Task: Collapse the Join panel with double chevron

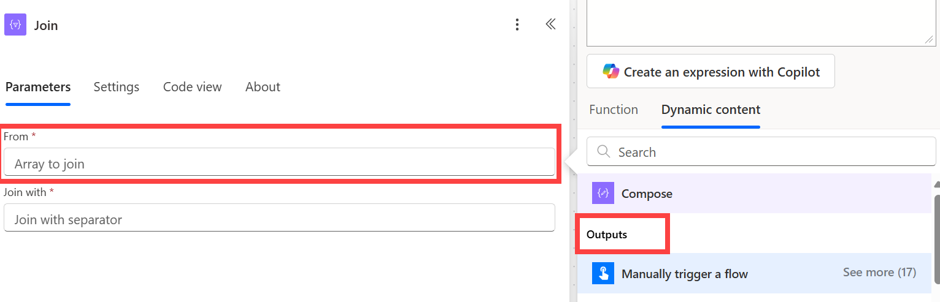Action: pyautogui.click(x=550, y=24)
